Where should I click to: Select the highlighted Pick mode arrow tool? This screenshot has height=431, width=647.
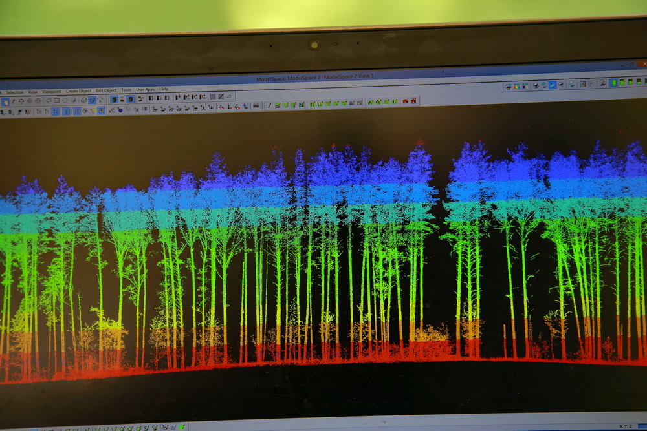[5, 101]
